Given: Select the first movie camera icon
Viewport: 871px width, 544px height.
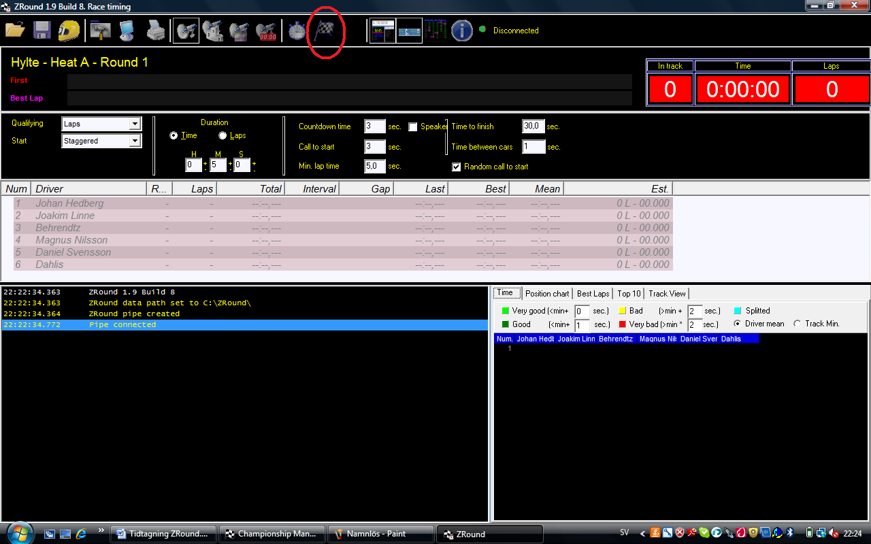Looking at the screenshot, I should pos(186,31).
